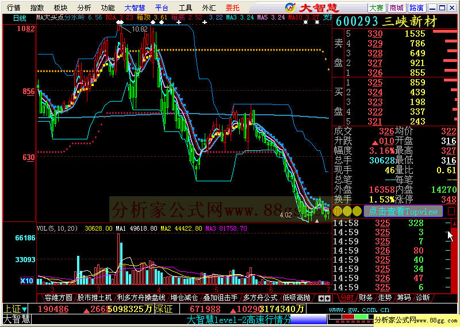Open the 板块 menu
Image resolution: width=460 pixels, height=327 pixels.
coord(60,7)
